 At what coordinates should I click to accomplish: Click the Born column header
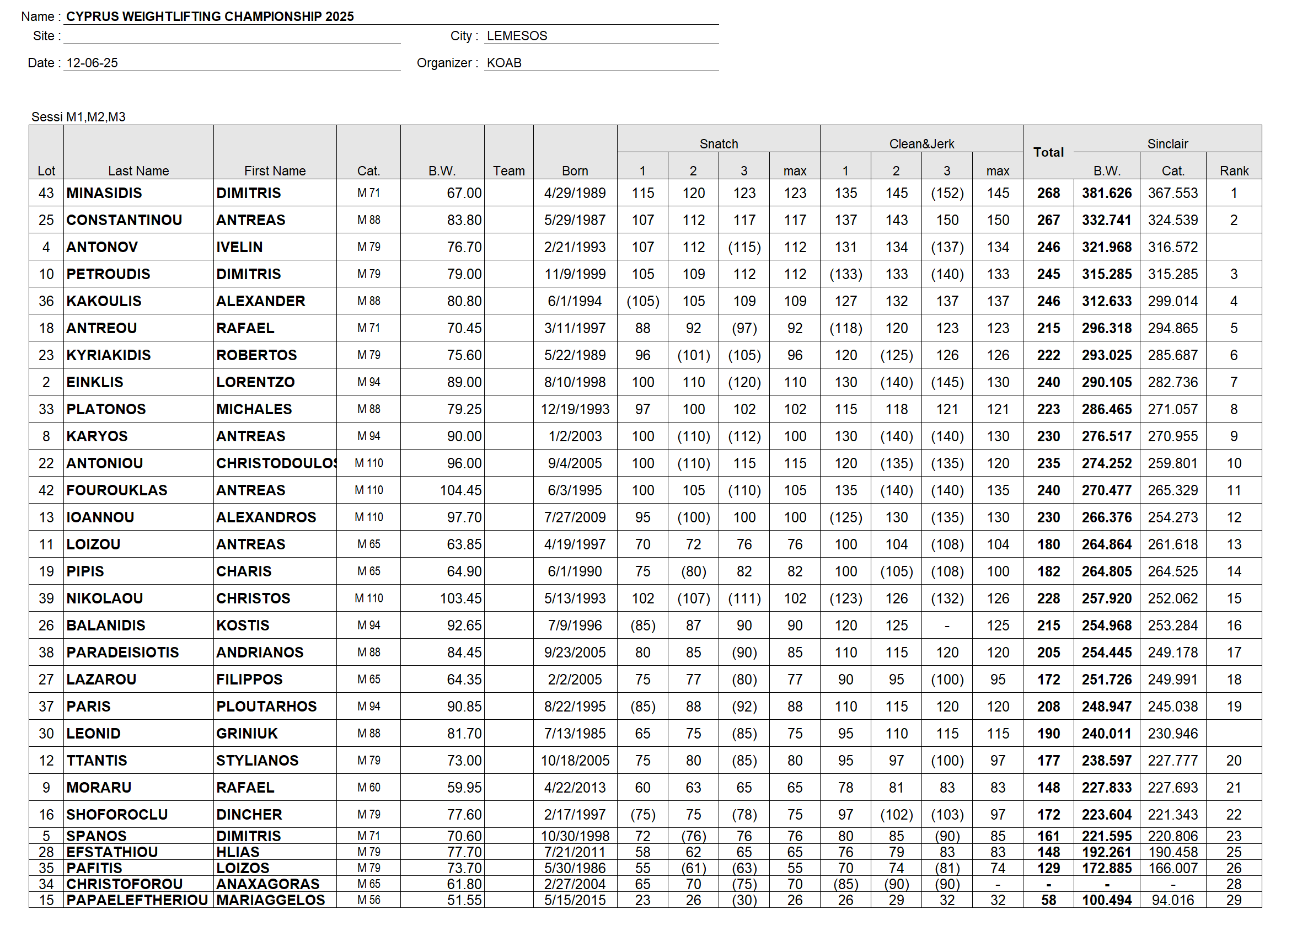click(575, 170)
